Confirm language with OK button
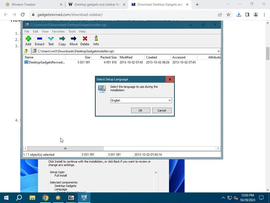Viewport: 270px width, 203px height. (x=141, y=110)
